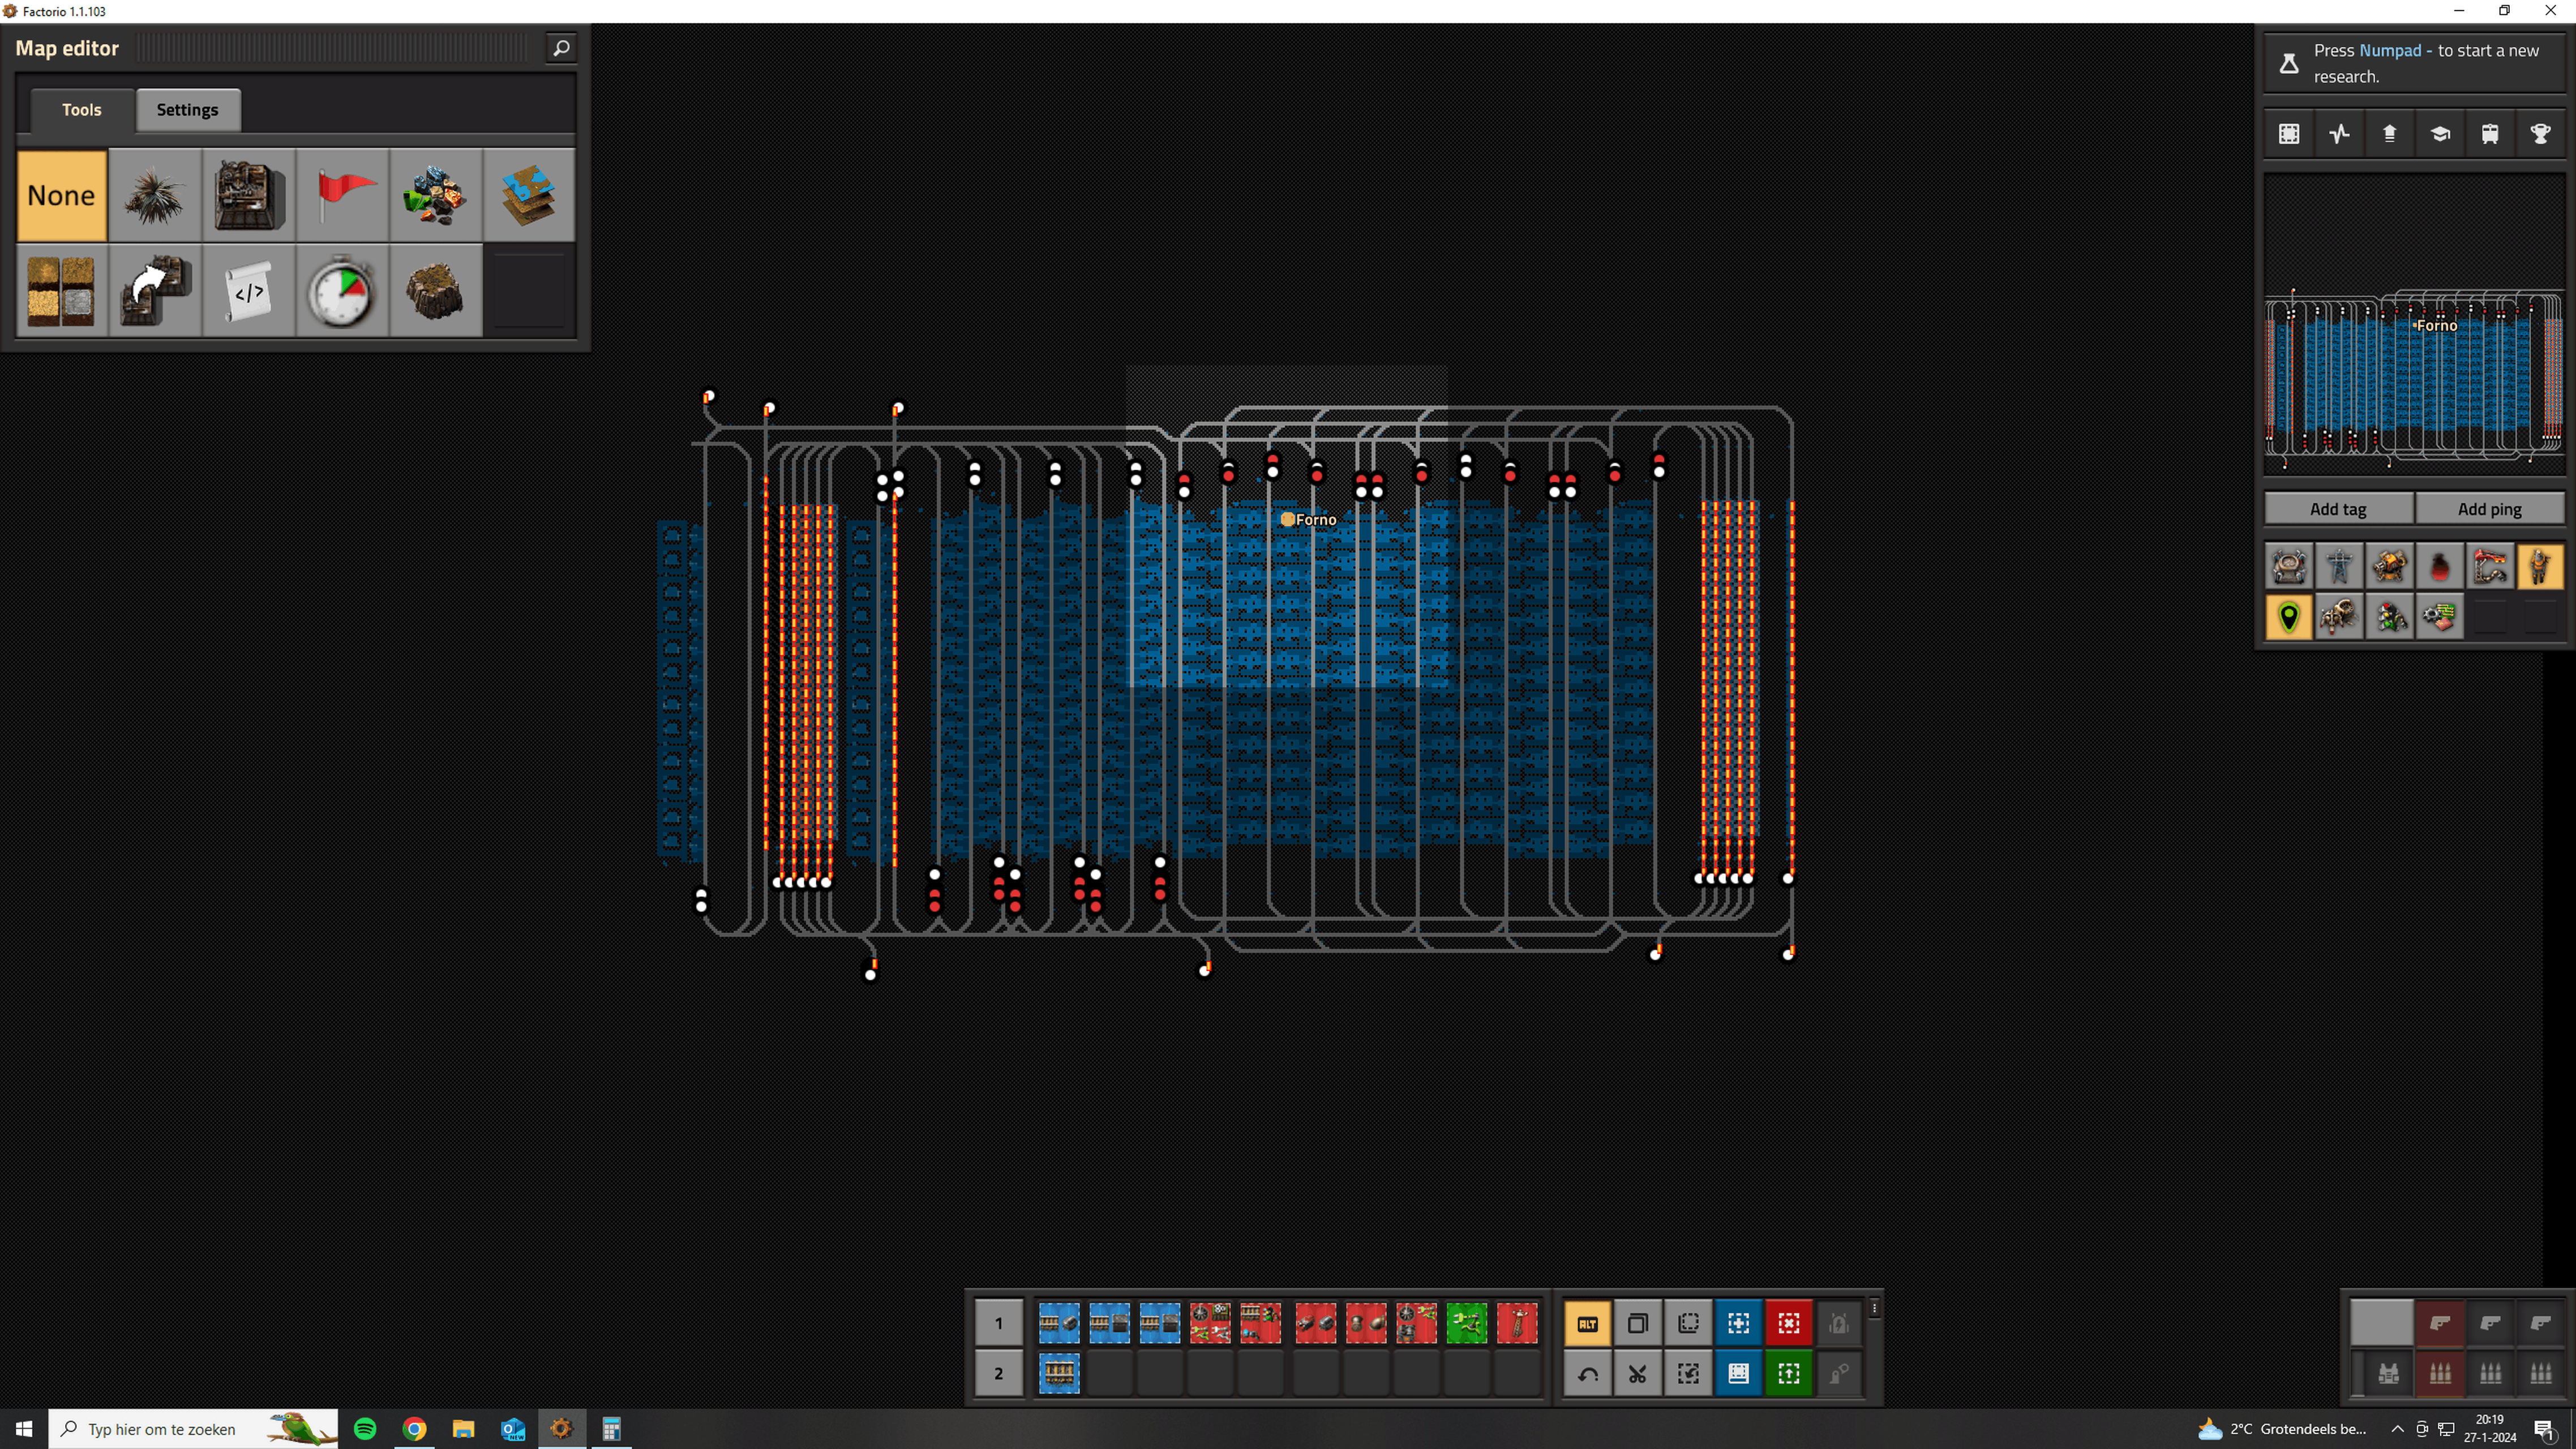This screenshot has height=1449, width=2576.
Task: Select the entities editor tool
Action: click(x=248, y=195)
